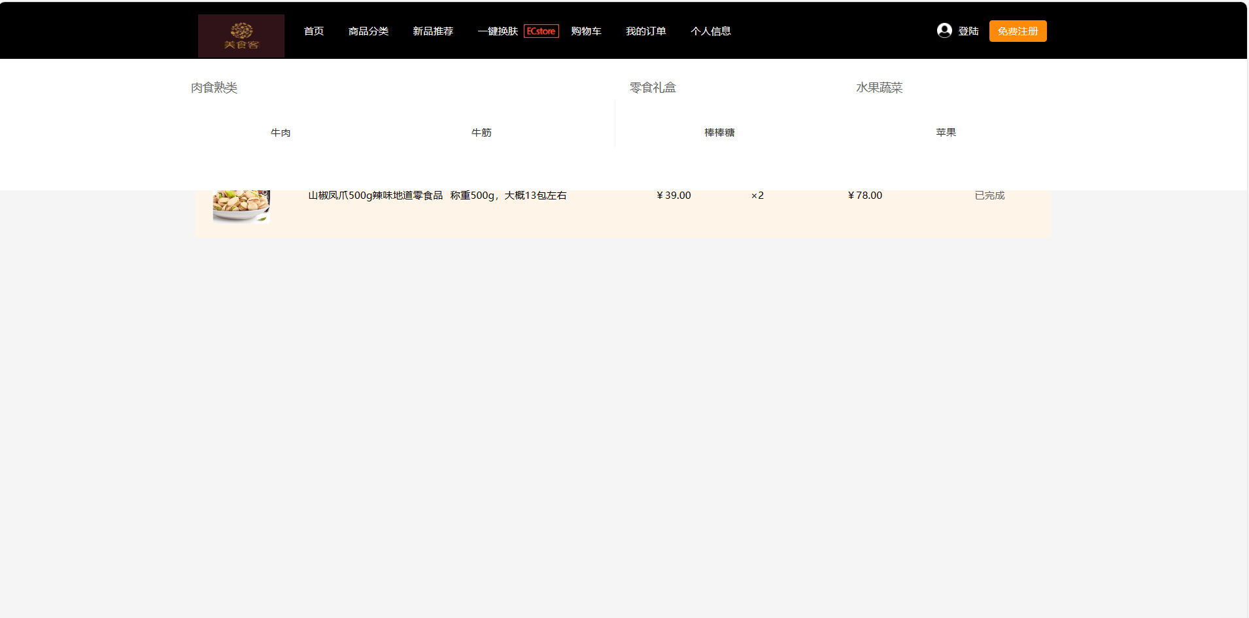
Task: Click the 免费注册 register button
Action: point(1018,31)
